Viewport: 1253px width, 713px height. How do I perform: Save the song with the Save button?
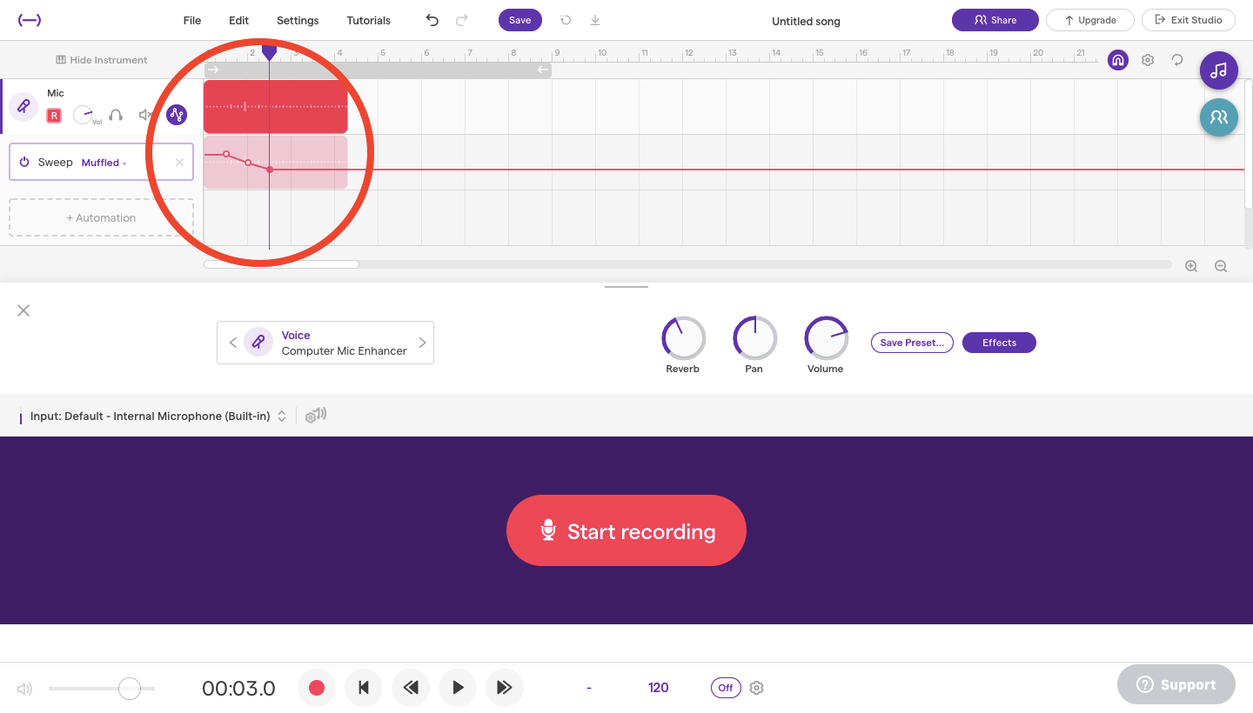tap(519, 20)
